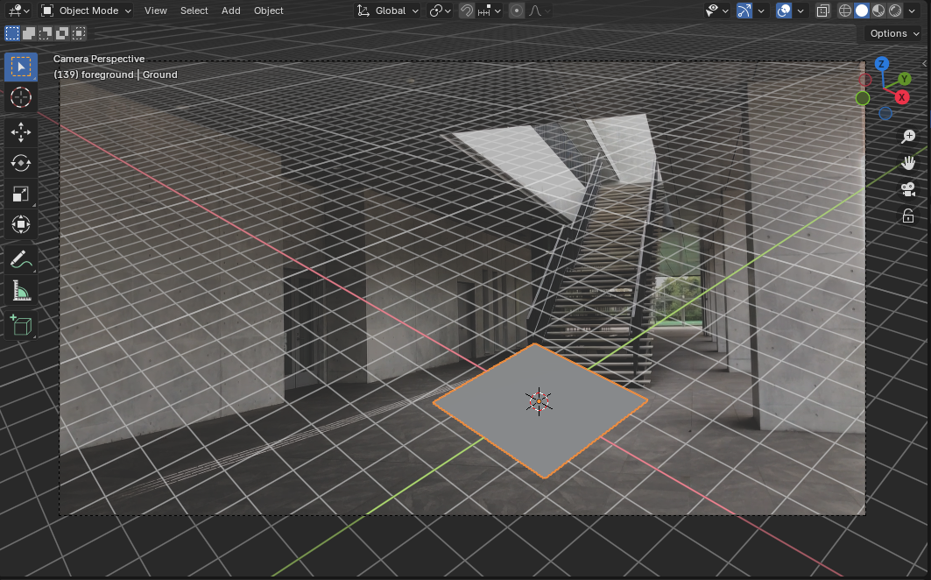This screenshot has width=931, height=580.
Task: Open the visibility and selectability filter
Action: pyautogui.click(x=716, y=11)
